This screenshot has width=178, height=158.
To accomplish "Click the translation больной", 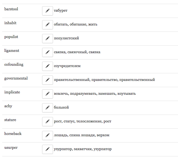I will coord(61,108).
